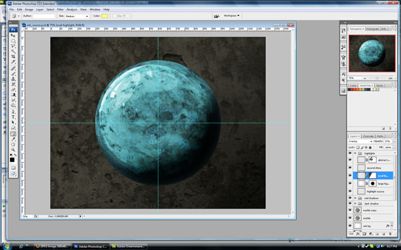Click the layer style fx button in Layers panel
This screenshot has width=401, height=250.
pos(358,234)
